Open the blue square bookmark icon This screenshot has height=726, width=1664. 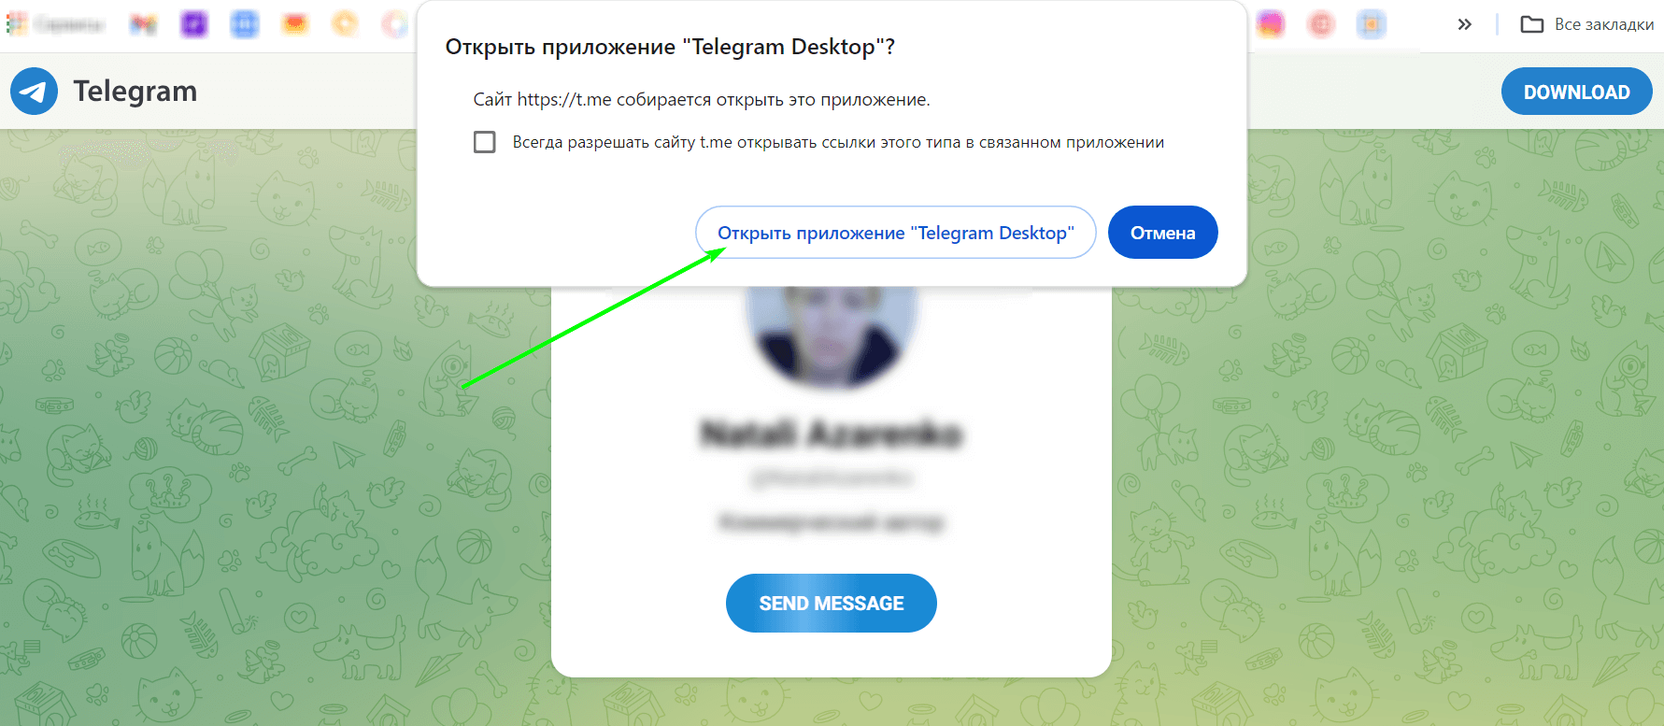[244, 24]
